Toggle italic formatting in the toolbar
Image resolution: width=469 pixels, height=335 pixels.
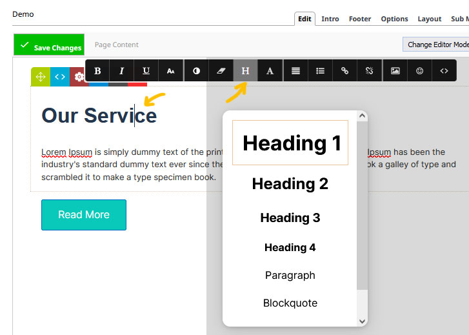(x=121, y=71)
